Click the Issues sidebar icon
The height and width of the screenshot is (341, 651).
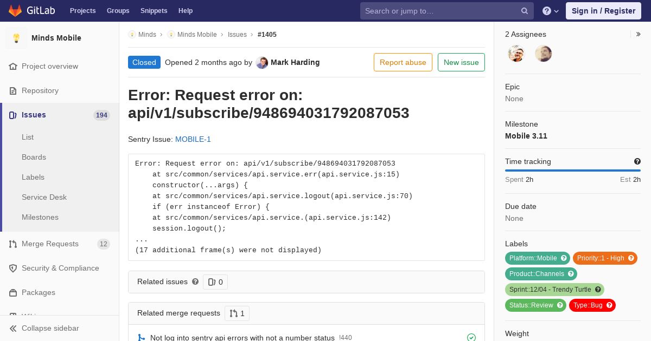[13, 115]
